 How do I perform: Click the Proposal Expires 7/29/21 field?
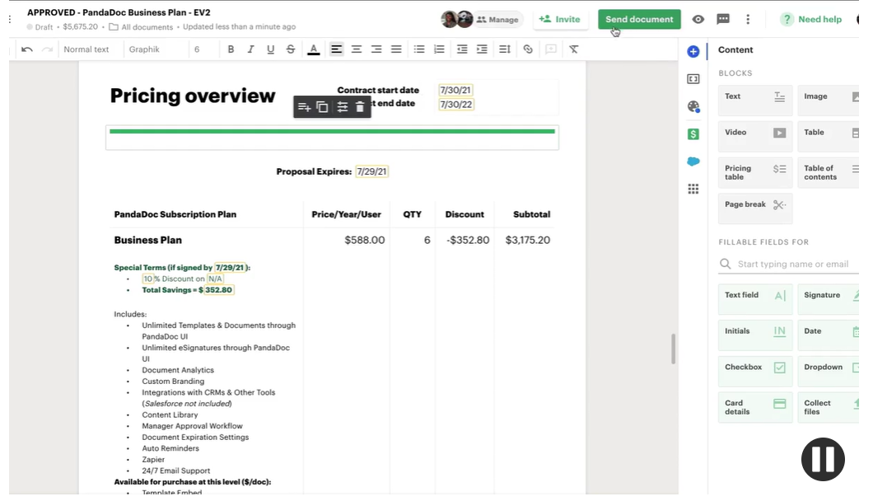tap(371, 171)
